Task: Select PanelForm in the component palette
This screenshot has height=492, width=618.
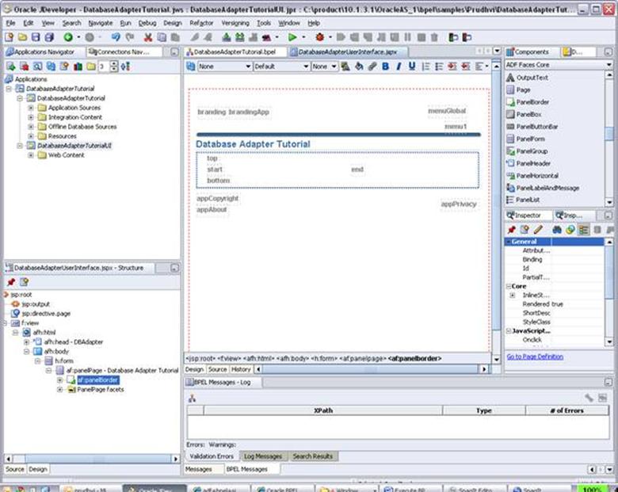Action: (x=531, y=139)
